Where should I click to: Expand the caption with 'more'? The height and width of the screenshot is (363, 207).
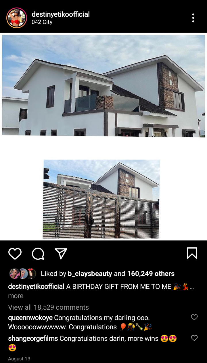16,296
